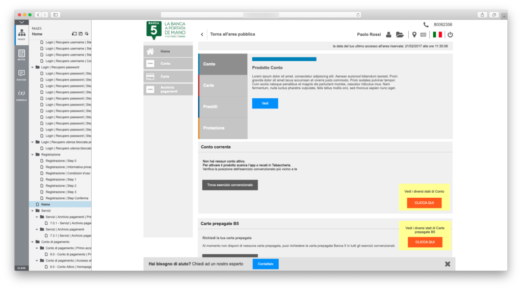Click the blue Vedi button
This screenshot has width=522, height=290.
click(x=265, y=103)
